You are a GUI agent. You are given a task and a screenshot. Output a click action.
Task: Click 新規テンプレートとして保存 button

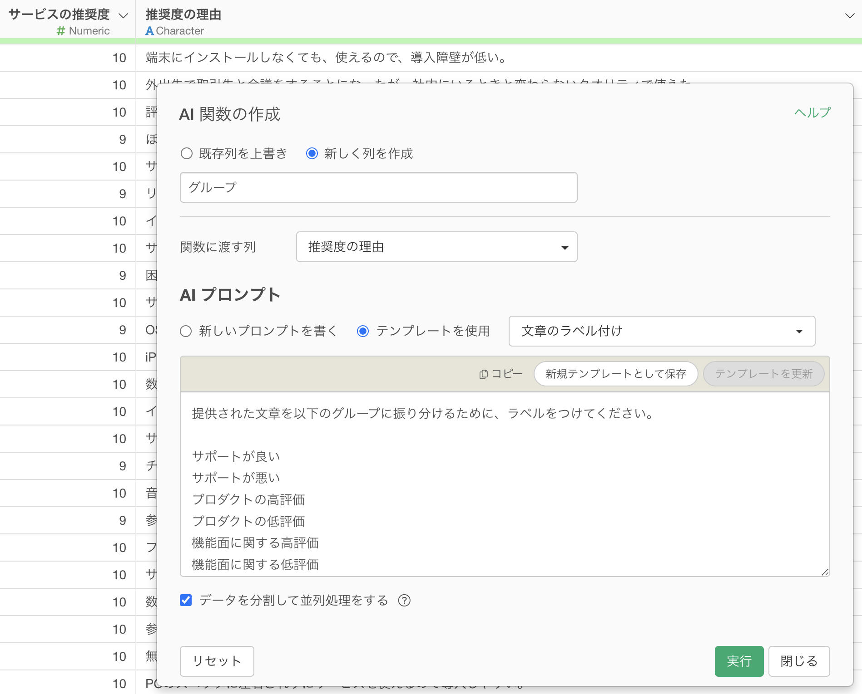pos(615,374)
